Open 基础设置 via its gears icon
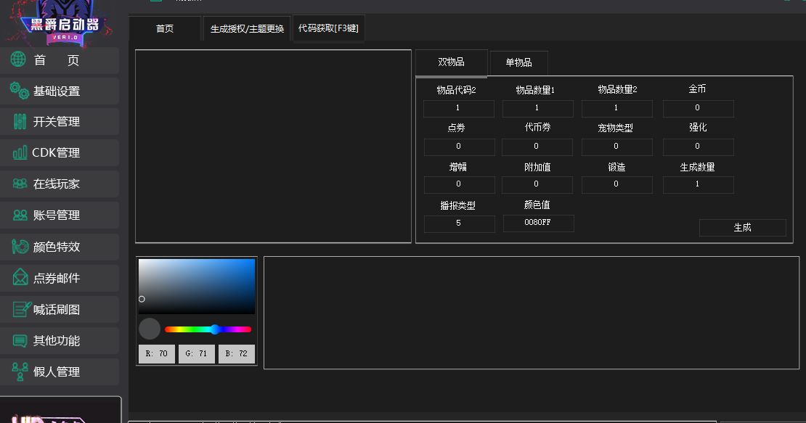806x423 pixels. point(19,91)
